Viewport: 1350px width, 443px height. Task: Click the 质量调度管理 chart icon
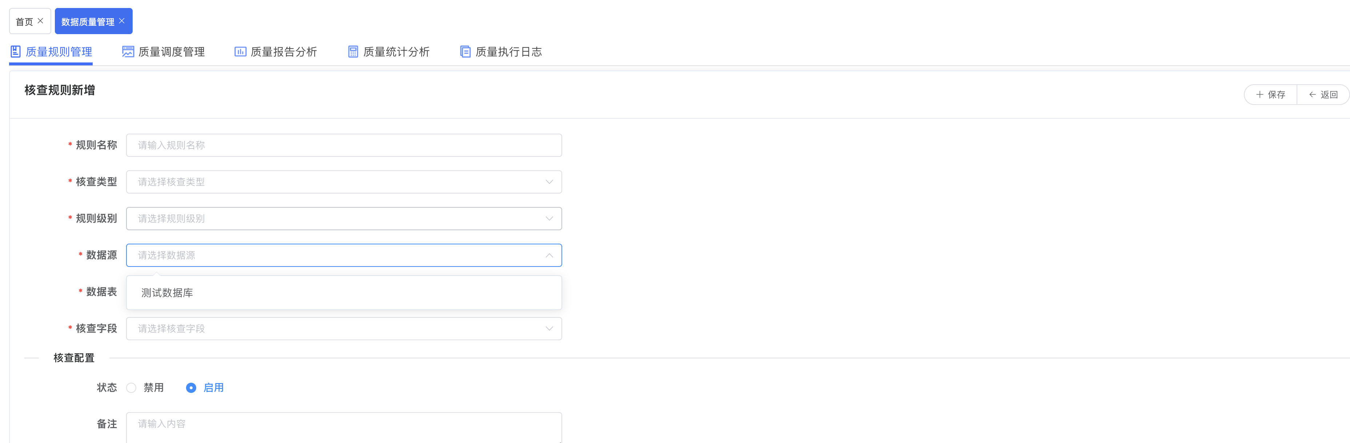coord(128,51)
